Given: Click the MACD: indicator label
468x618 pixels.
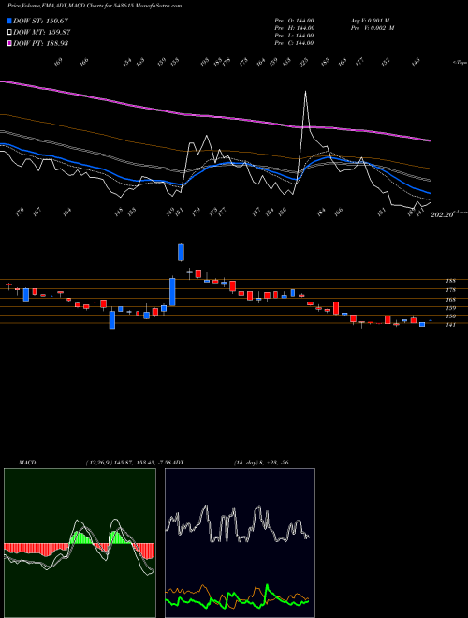Looking at the screenshot, I should [x=27, y=463].
